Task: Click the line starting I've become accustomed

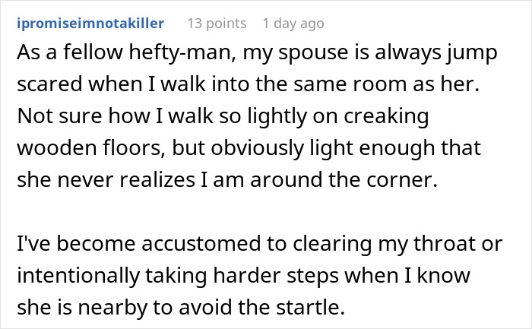Action: click(x=260, y=244)
